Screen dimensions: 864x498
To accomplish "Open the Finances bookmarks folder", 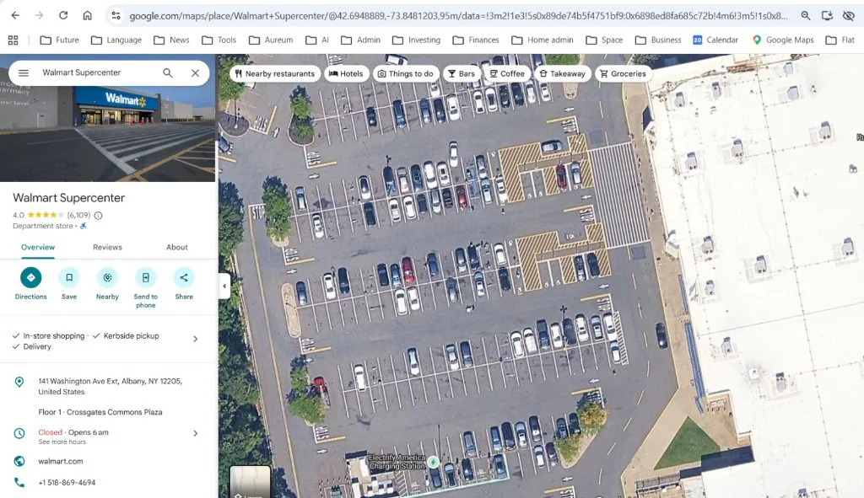I will (476, 40).
